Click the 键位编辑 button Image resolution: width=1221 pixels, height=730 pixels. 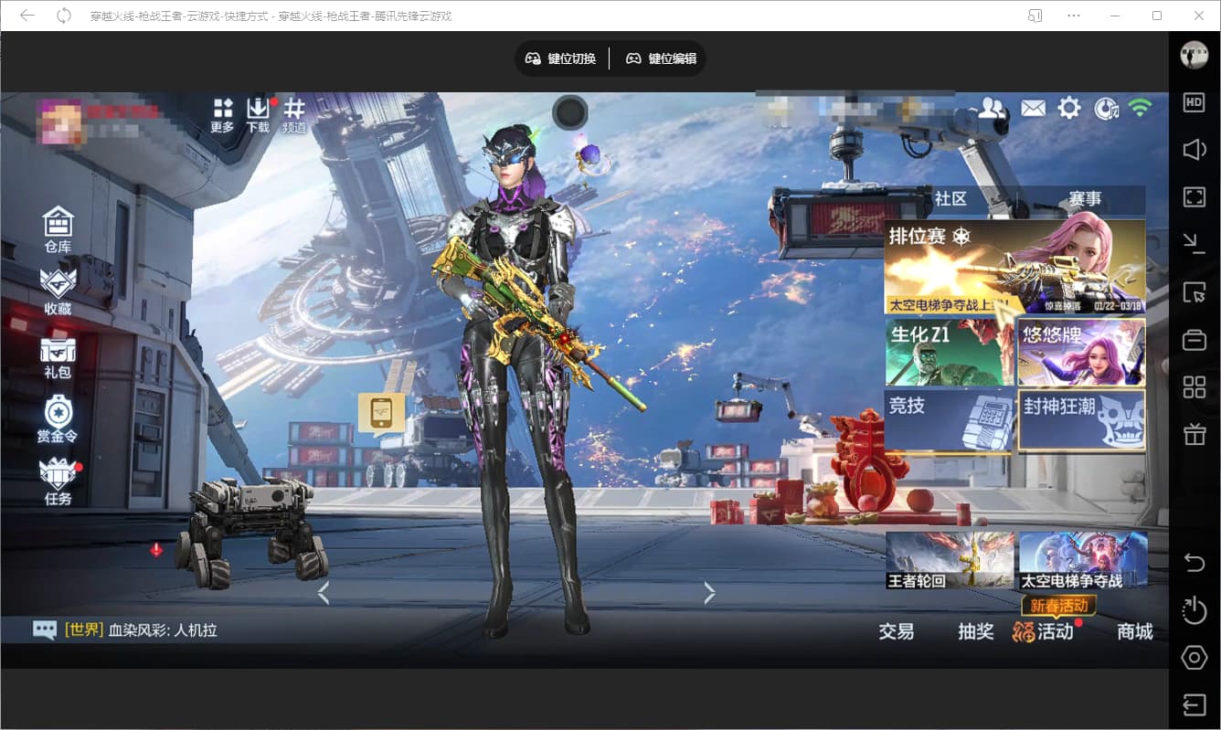pos(662,58)
